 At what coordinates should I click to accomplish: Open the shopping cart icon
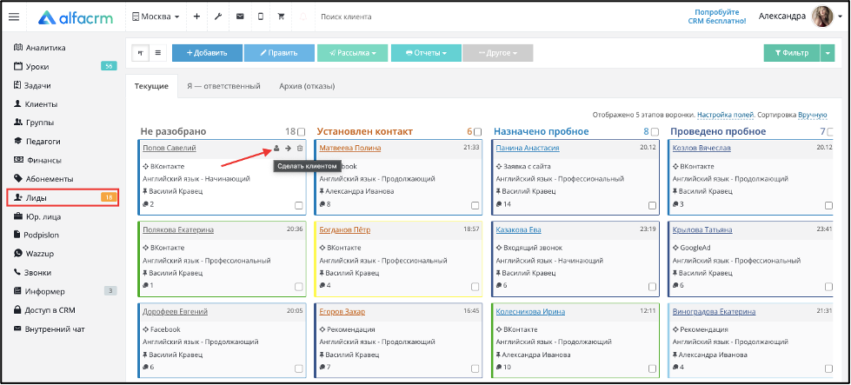click(281, 17)
